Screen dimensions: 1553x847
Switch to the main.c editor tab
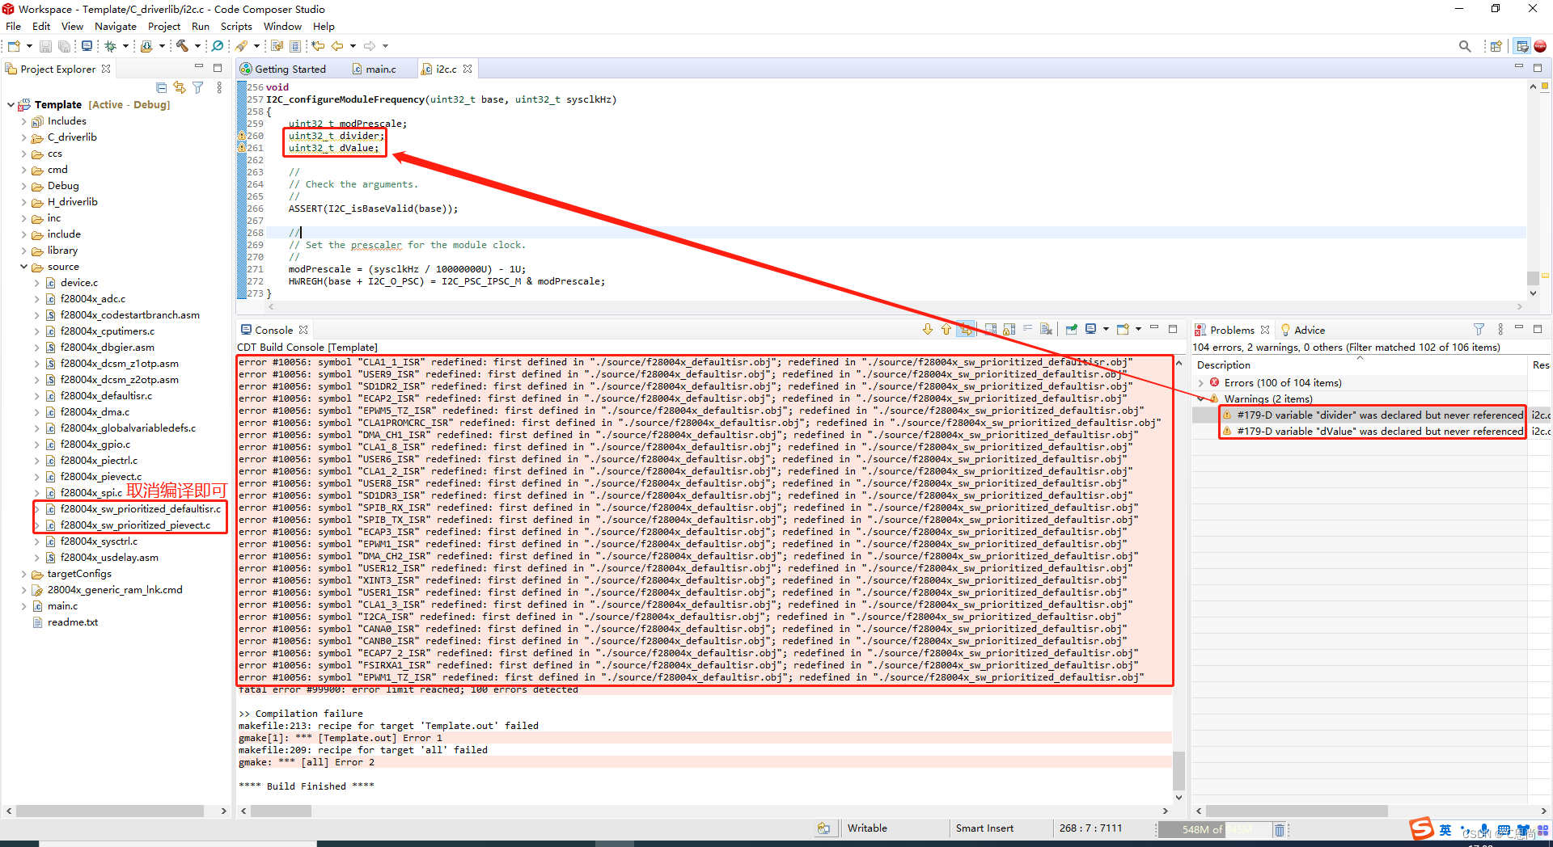click(374, 70)
